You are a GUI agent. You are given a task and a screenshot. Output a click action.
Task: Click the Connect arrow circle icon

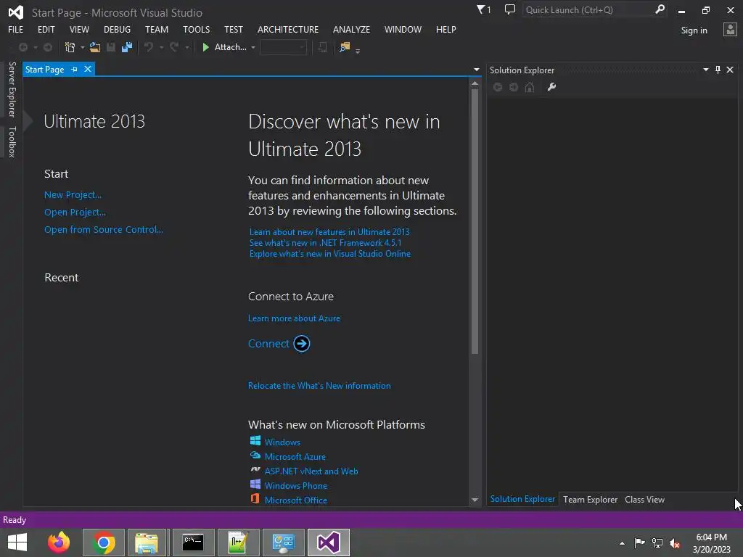pos(301,343)
